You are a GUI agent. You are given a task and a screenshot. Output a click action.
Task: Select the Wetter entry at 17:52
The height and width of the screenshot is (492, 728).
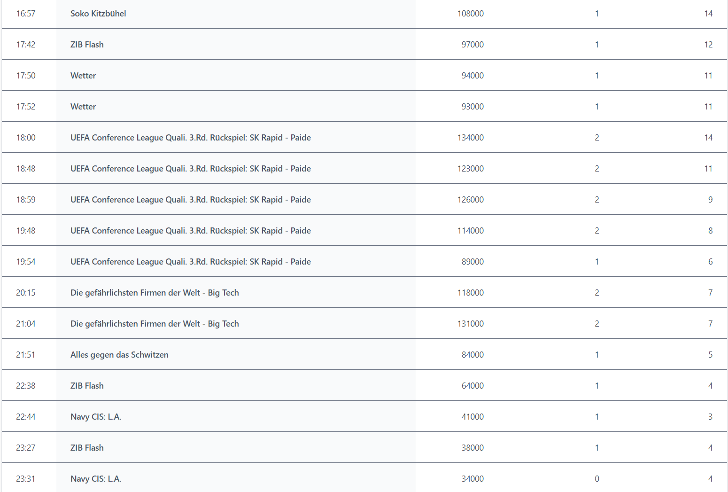tap(83, 107)
